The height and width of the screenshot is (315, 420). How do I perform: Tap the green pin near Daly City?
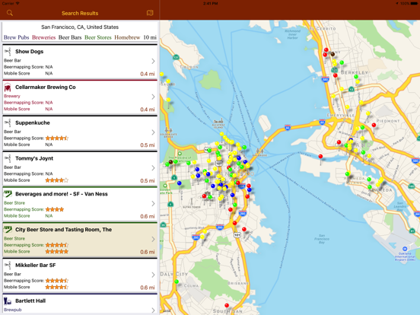[x=177, y=282]
